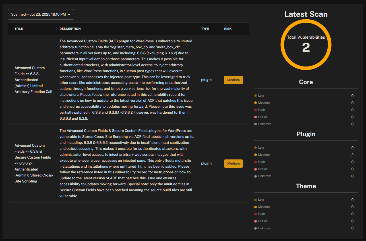The width and height of the screenshot is (366, 241).
Task: Click the Medium severity dot under Theme
Action: tap(255, 207)
